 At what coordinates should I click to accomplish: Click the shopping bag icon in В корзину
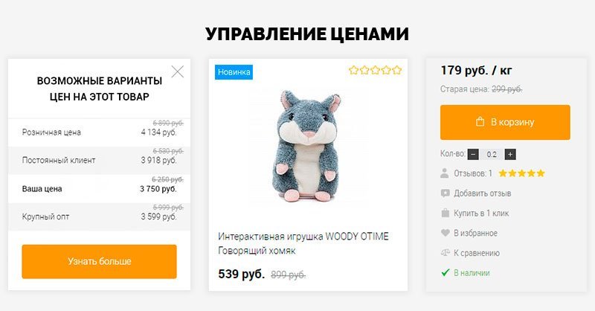point(480,122)
